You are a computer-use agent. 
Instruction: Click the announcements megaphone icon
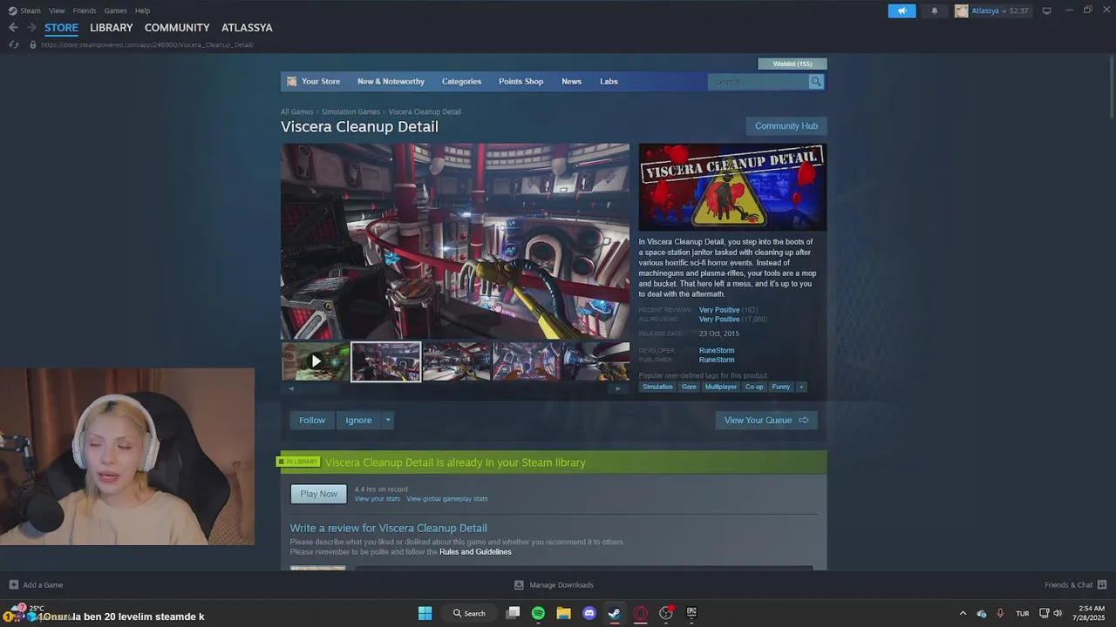902,10
